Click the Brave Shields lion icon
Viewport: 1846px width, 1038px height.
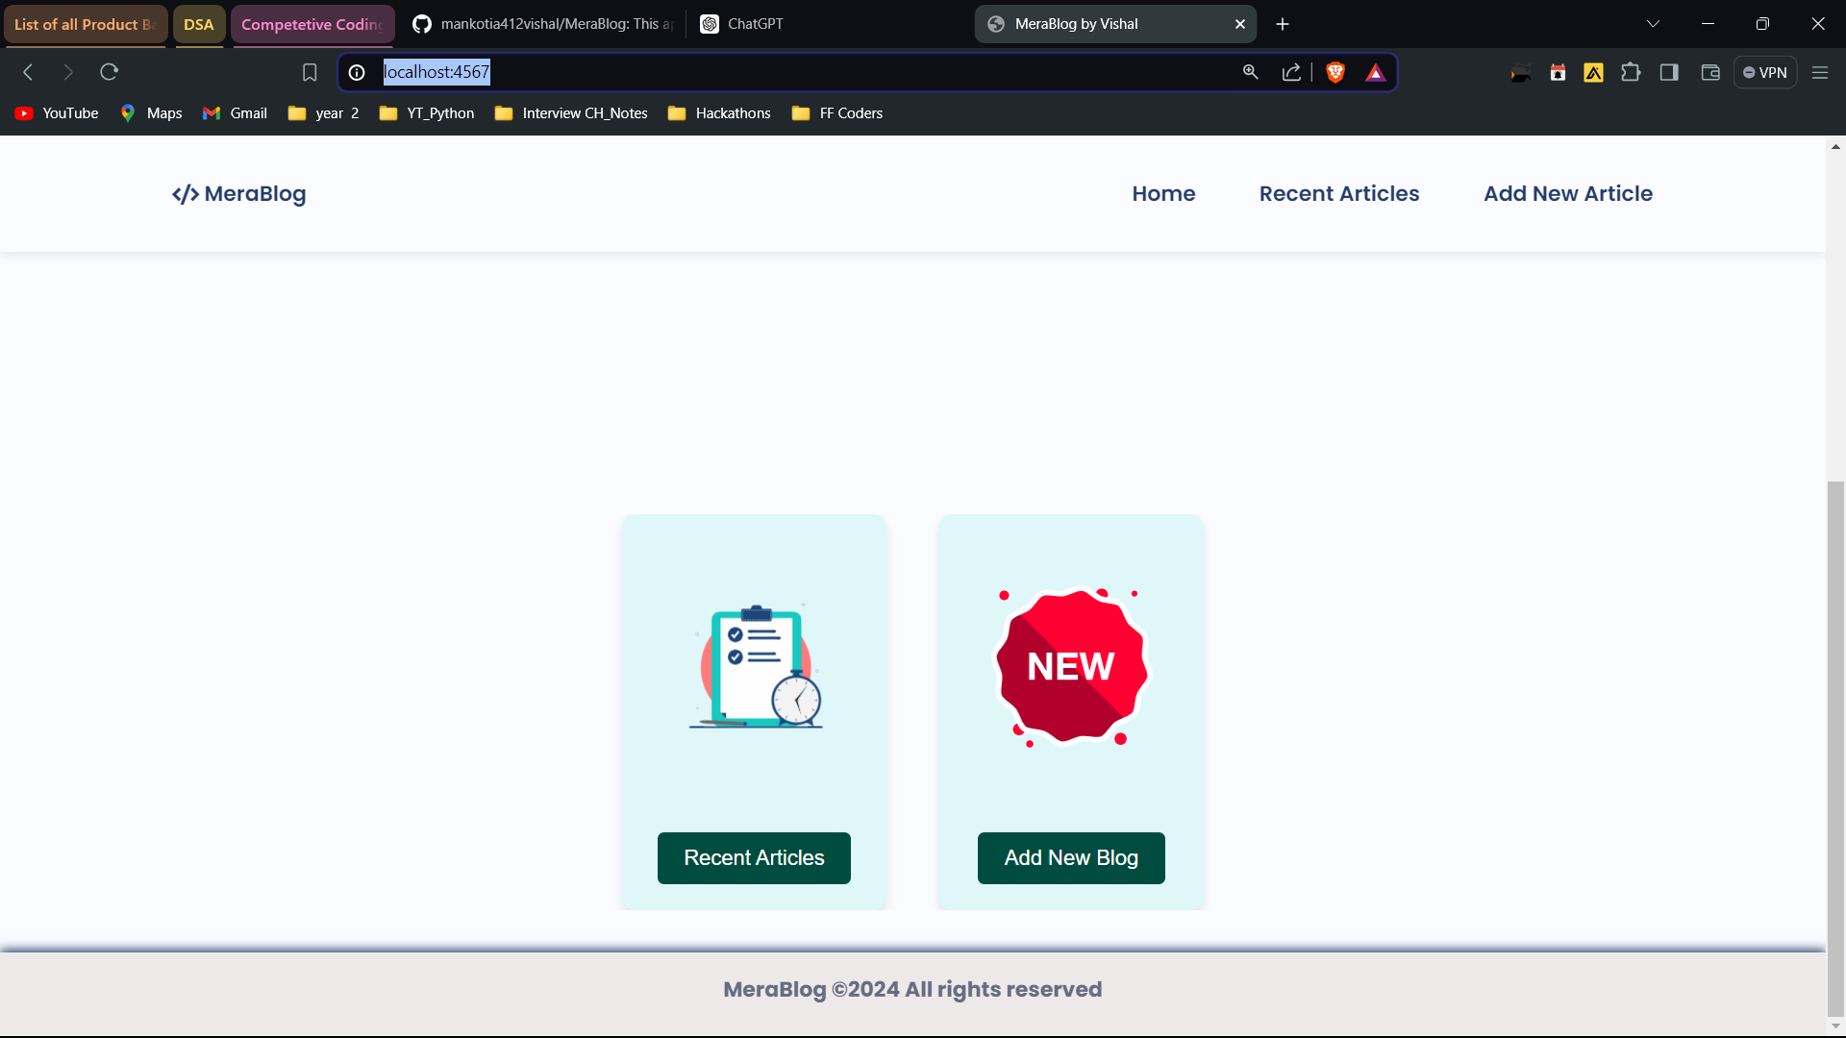click(x=1335, y=72)
